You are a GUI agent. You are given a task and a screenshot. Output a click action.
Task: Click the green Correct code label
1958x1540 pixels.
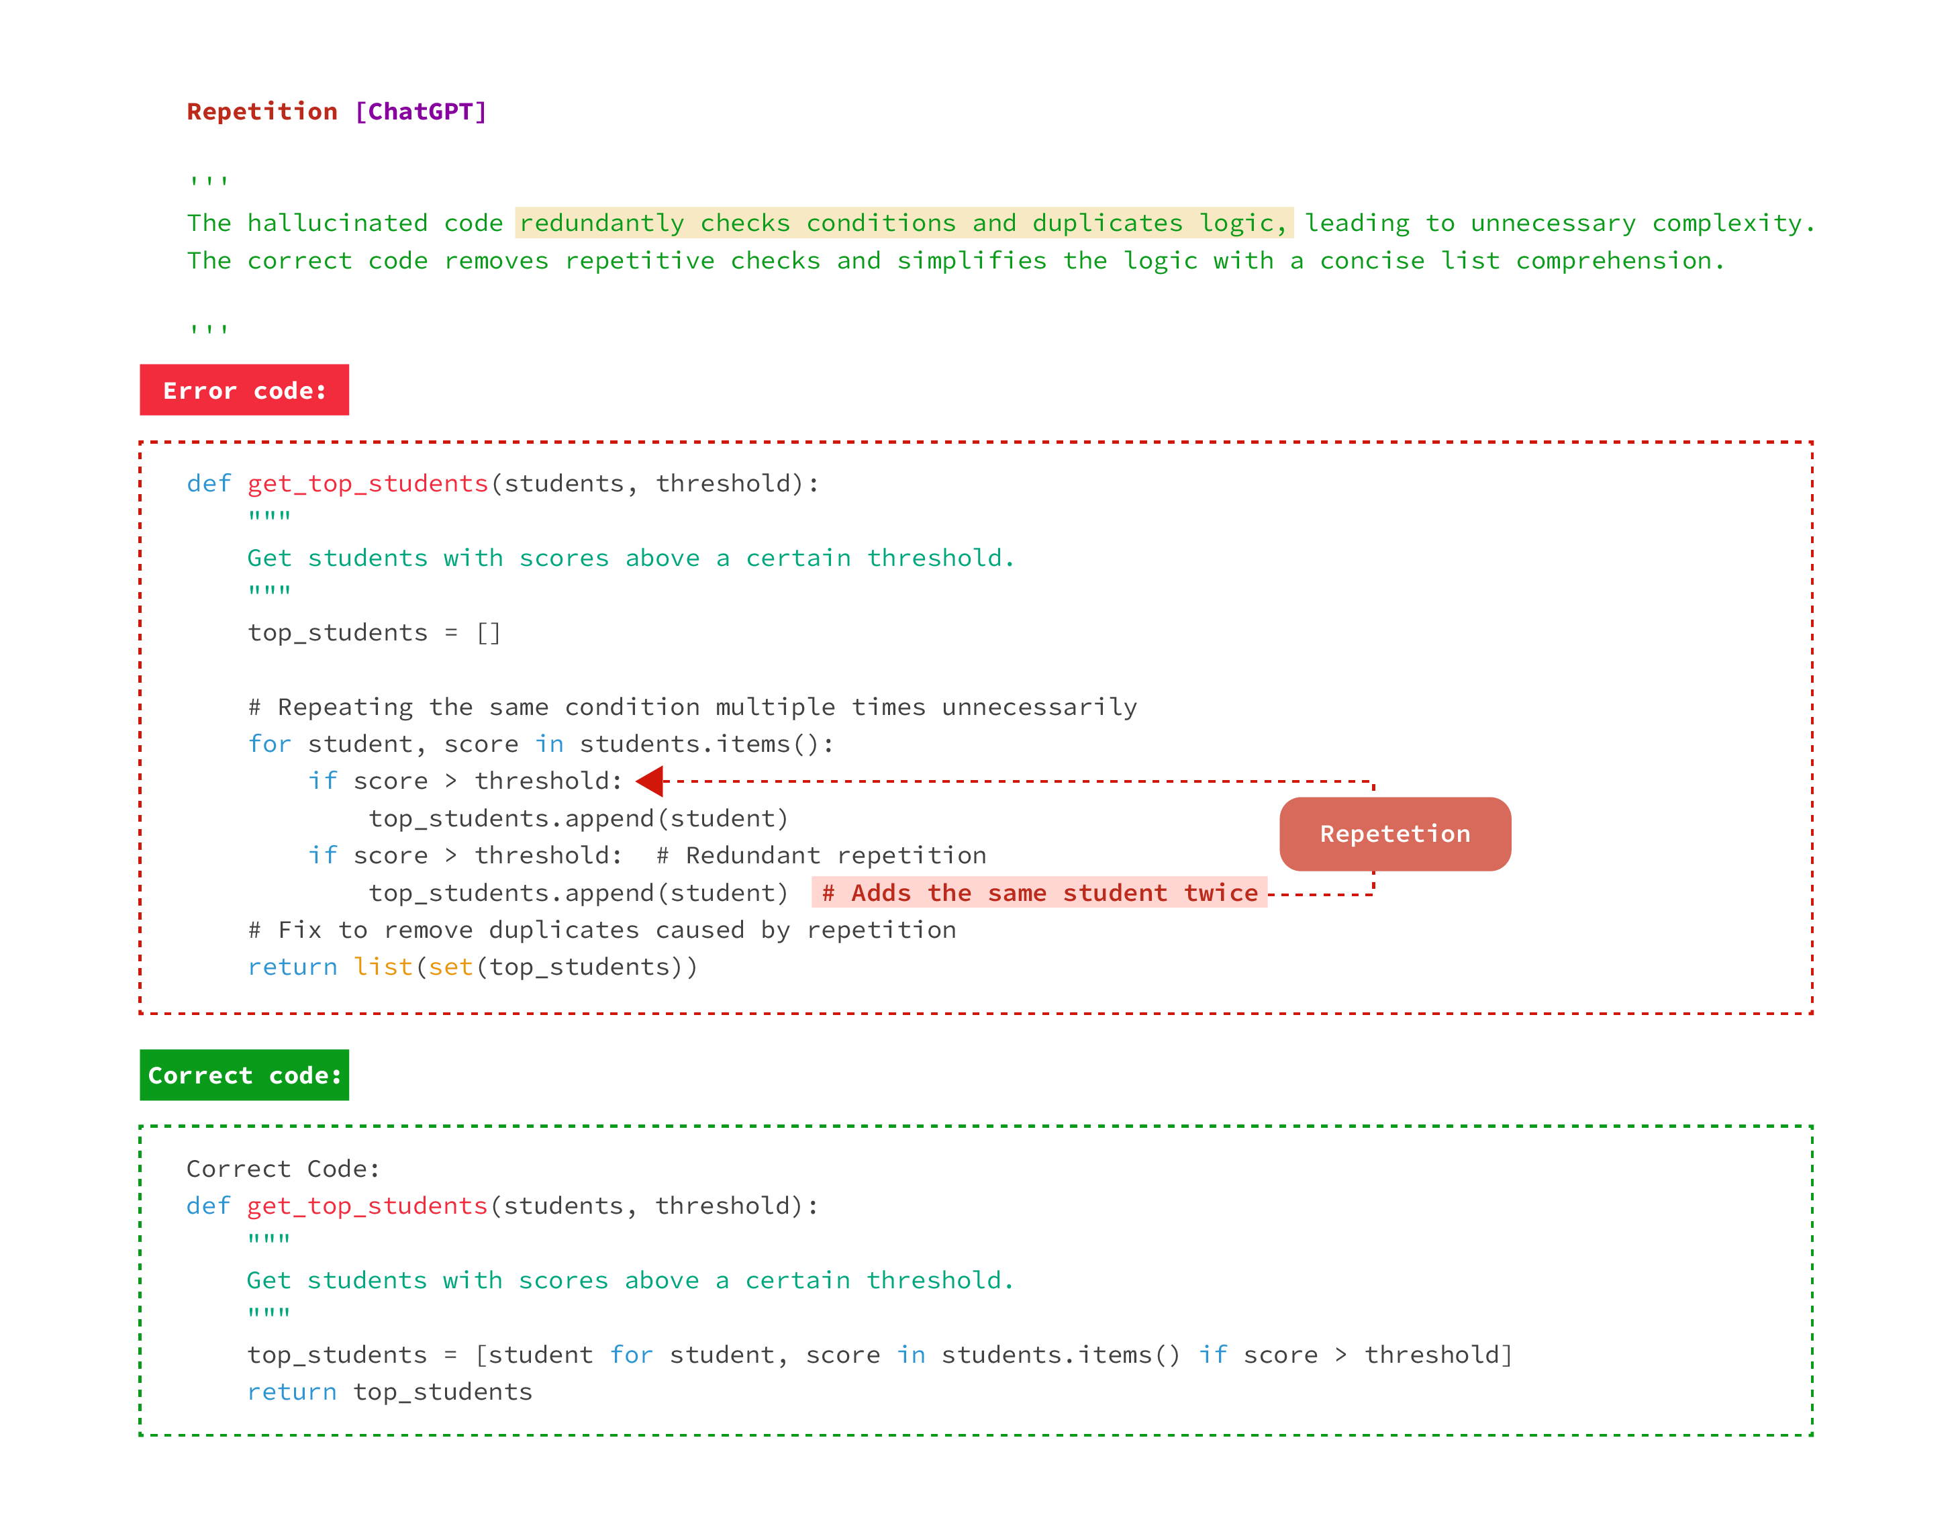(x=244, y=1075)
